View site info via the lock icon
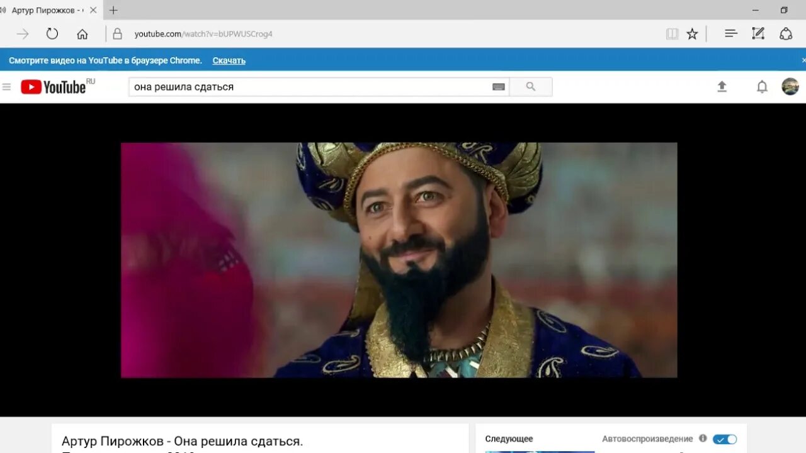The width and height of the screenshot is (806, 453). [117, 34]
